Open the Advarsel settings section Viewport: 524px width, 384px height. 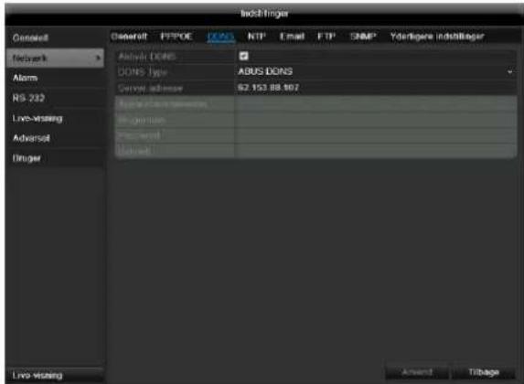click(x=55, y=138)
